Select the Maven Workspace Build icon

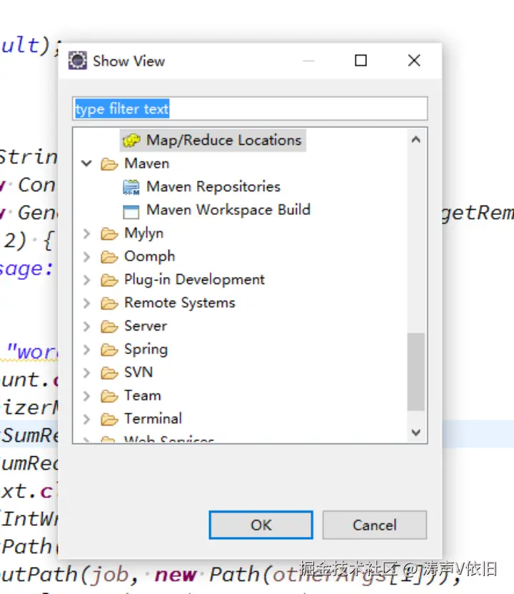point(131,211)
